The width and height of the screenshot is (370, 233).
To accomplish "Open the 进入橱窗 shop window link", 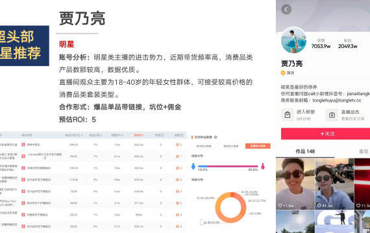I will pyautogui.click(x=306, y=112).
